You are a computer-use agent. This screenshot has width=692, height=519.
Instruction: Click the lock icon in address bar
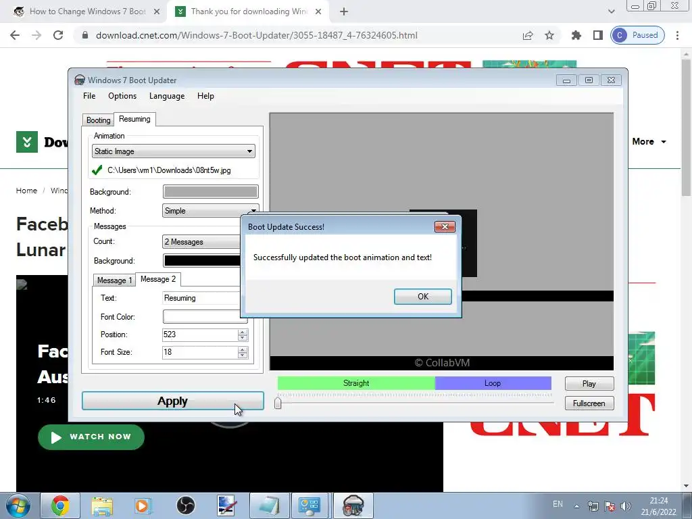coord(85,35)
